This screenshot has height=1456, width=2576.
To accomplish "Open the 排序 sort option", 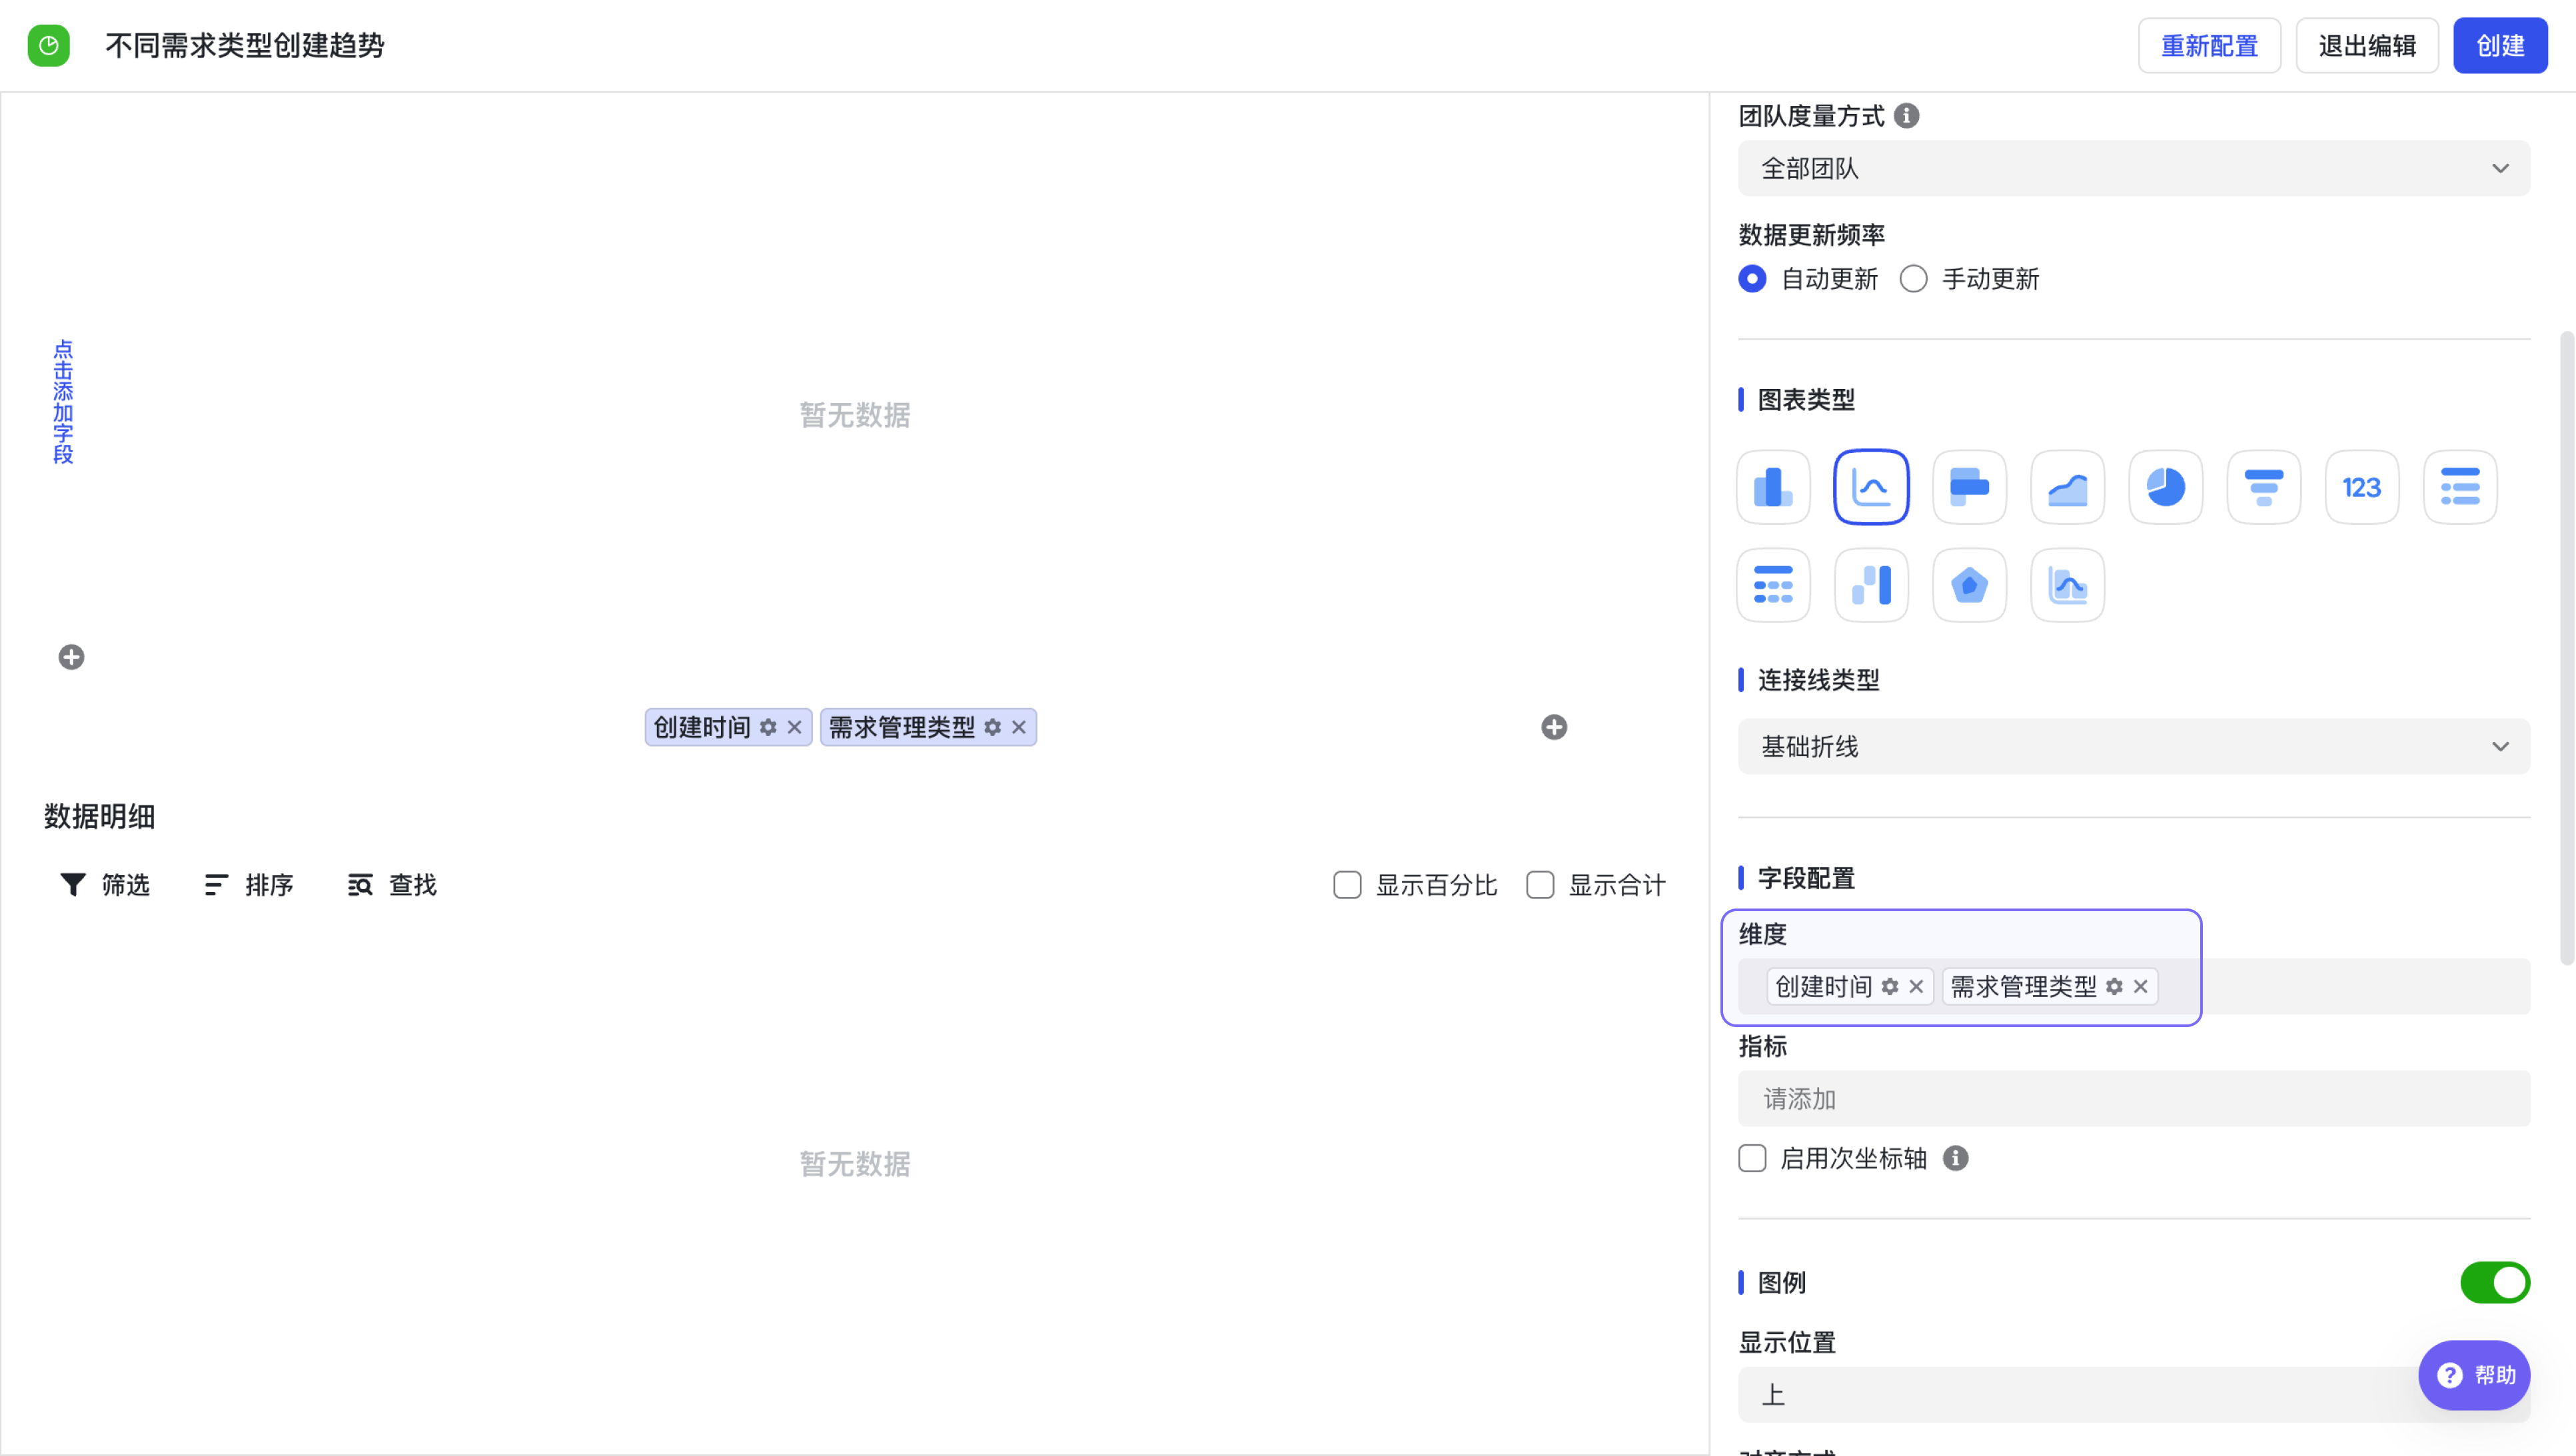I will (248, 885).
